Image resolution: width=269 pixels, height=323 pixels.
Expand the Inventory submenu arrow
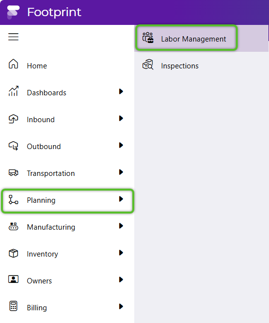click(121, 253)
